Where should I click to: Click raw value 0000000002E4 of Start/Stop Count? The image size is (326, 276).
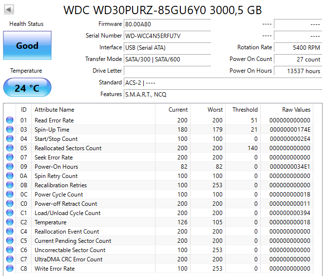click(290, 138)
